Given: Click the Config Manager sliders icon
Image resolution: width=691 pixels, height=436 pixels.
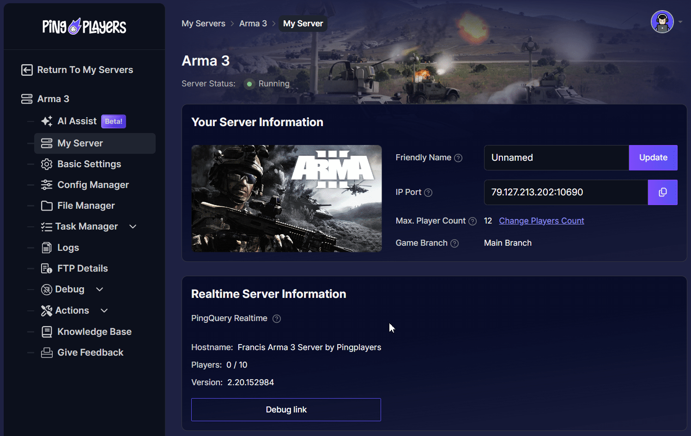Looking at the screenshot, I should tap(47, 185).
